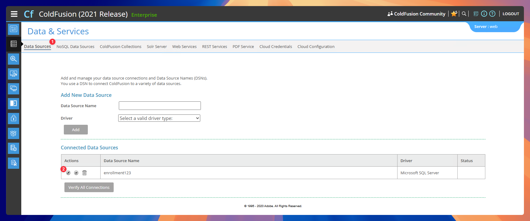Open Server Settings sliders icon in sidebar
The width and height of the screenshot is (530, 221).
14,29
